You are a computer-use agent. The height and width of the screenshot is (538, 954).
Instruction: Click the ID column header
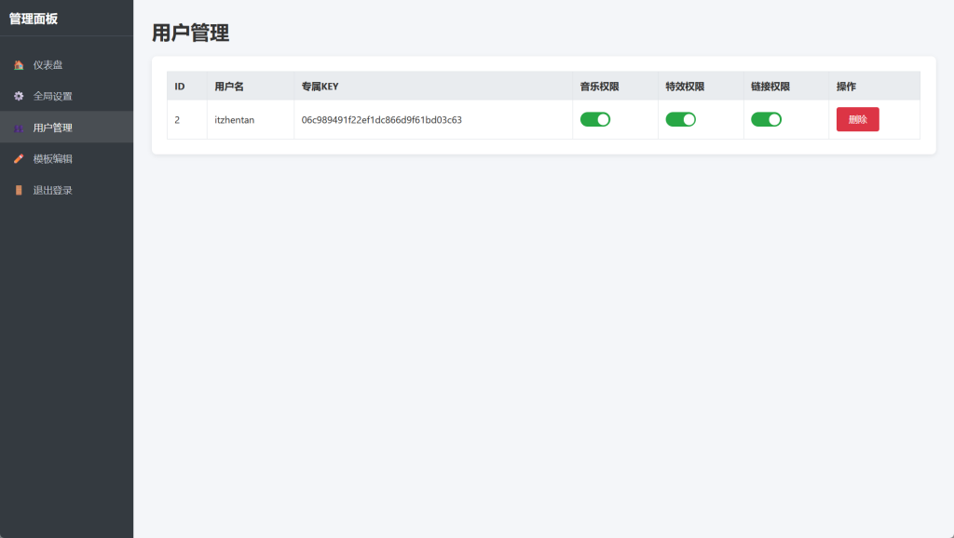click(x=180, y=87)
